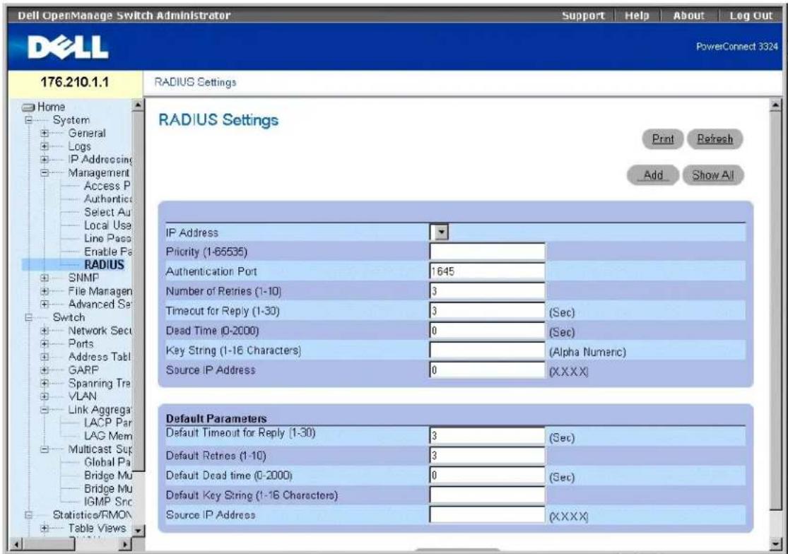The image size is (788, 554).
Task: Click main page scroll-up arrow
Action: [776, 105]
